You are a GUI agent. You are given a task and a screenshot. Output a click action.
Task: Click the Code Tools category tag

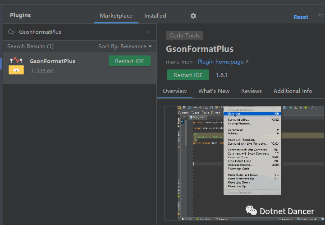click(184, 36)
